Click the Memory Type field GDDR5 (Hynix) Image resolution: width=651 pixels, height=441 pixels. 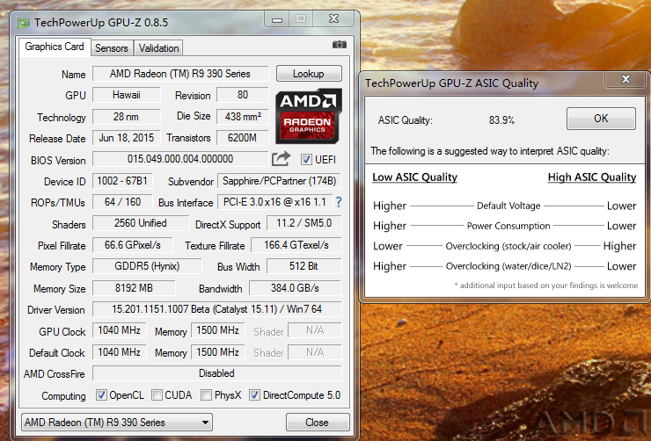tap(147, 266)
